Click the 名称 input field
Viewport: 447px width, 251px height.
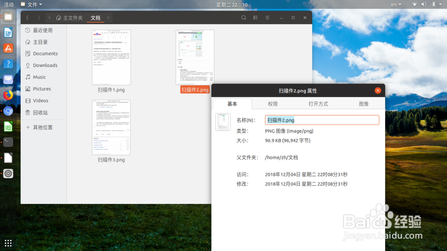[x=322, y=120]
